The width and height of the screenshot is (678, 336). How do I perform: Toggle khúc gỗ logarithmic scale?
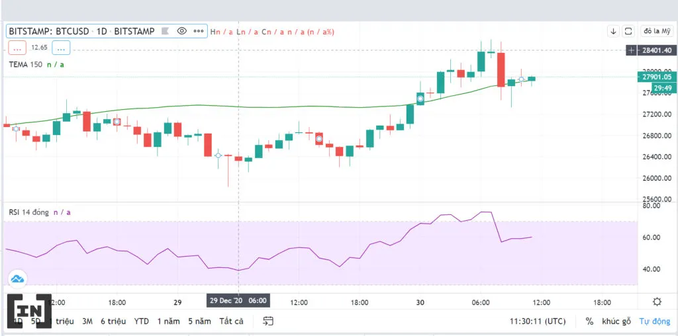pyautogui.click(x=616, y=321)
